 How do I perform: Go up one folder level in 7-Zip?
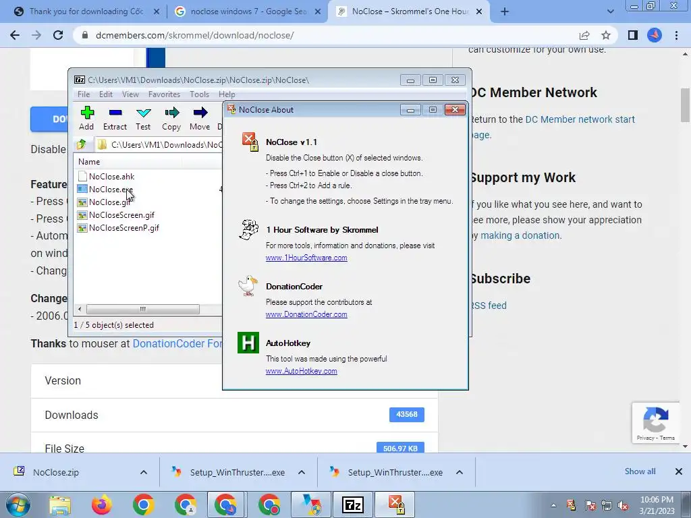(82, 144)
